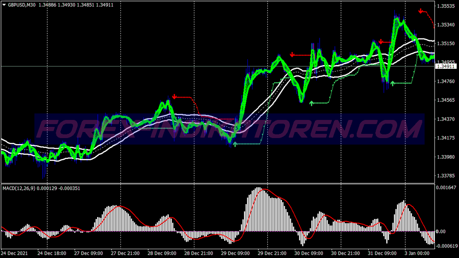459x258 pixels.
Task: Click the 30 Dec 21:00 time label
Action: (x=346, y=253)
